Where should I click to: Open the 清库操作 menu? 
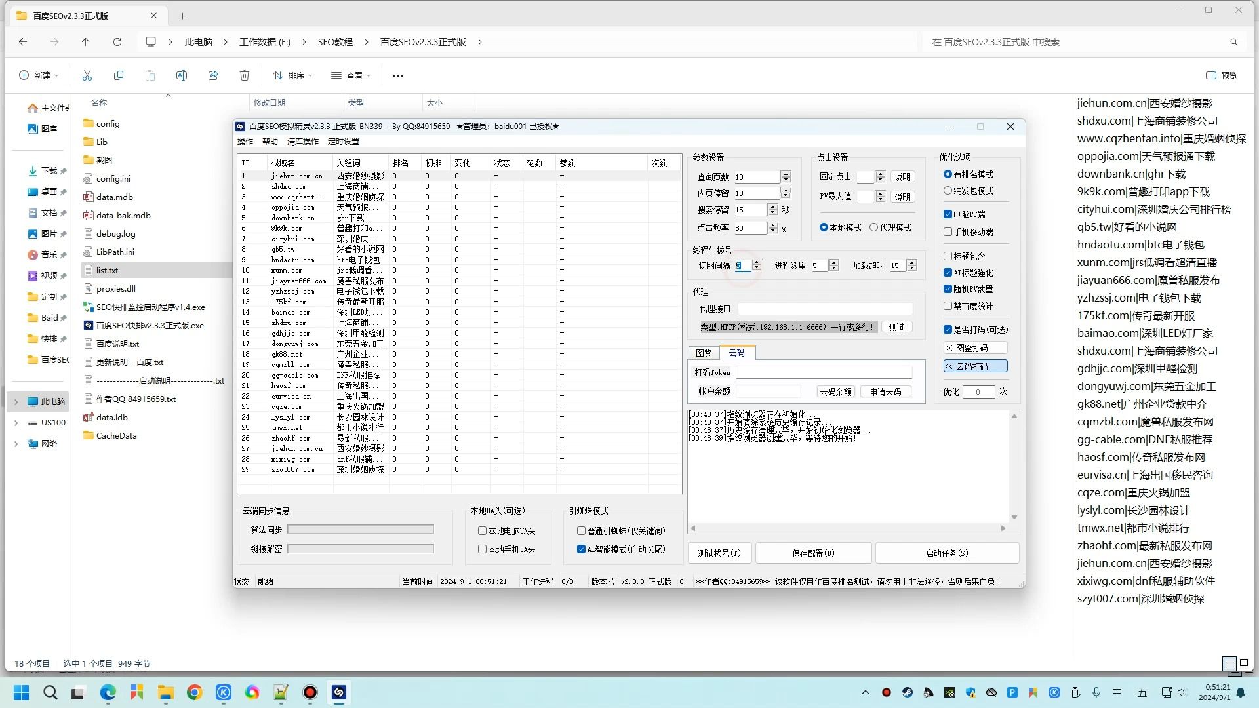[x=303, y=142]
